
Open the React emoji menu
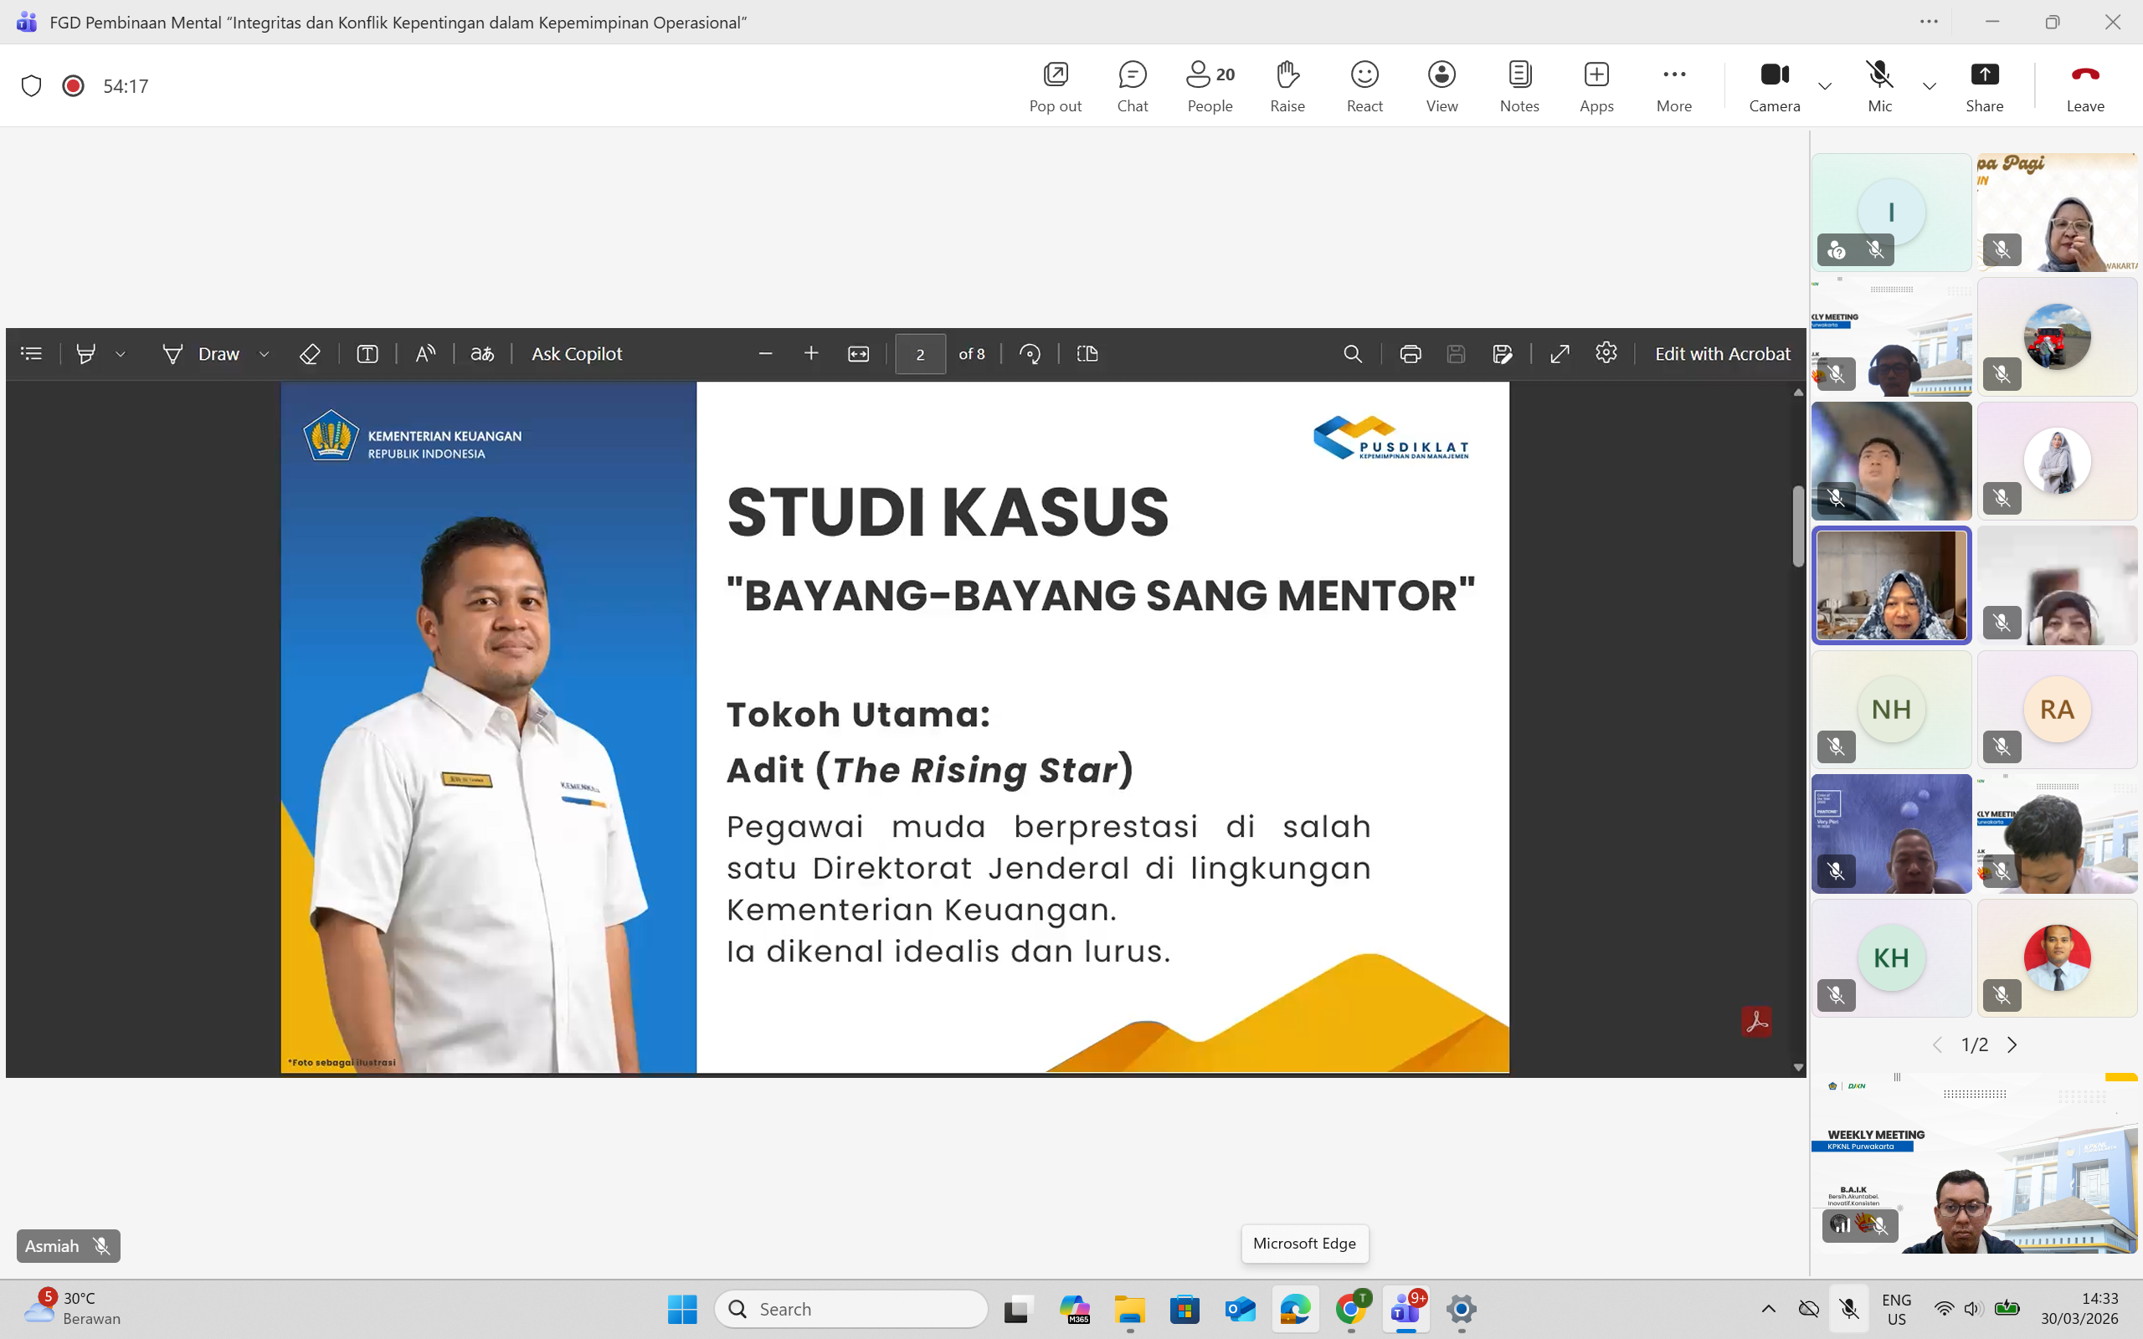coord(1364,75)
